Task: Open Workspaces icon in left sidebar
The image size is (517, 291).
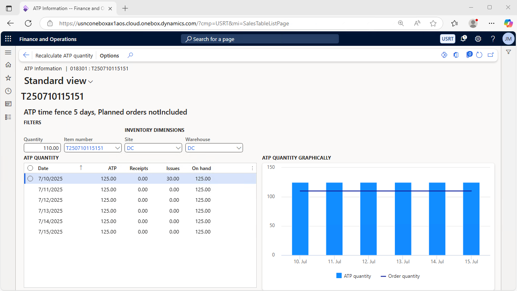Action: tap(8, 104)
